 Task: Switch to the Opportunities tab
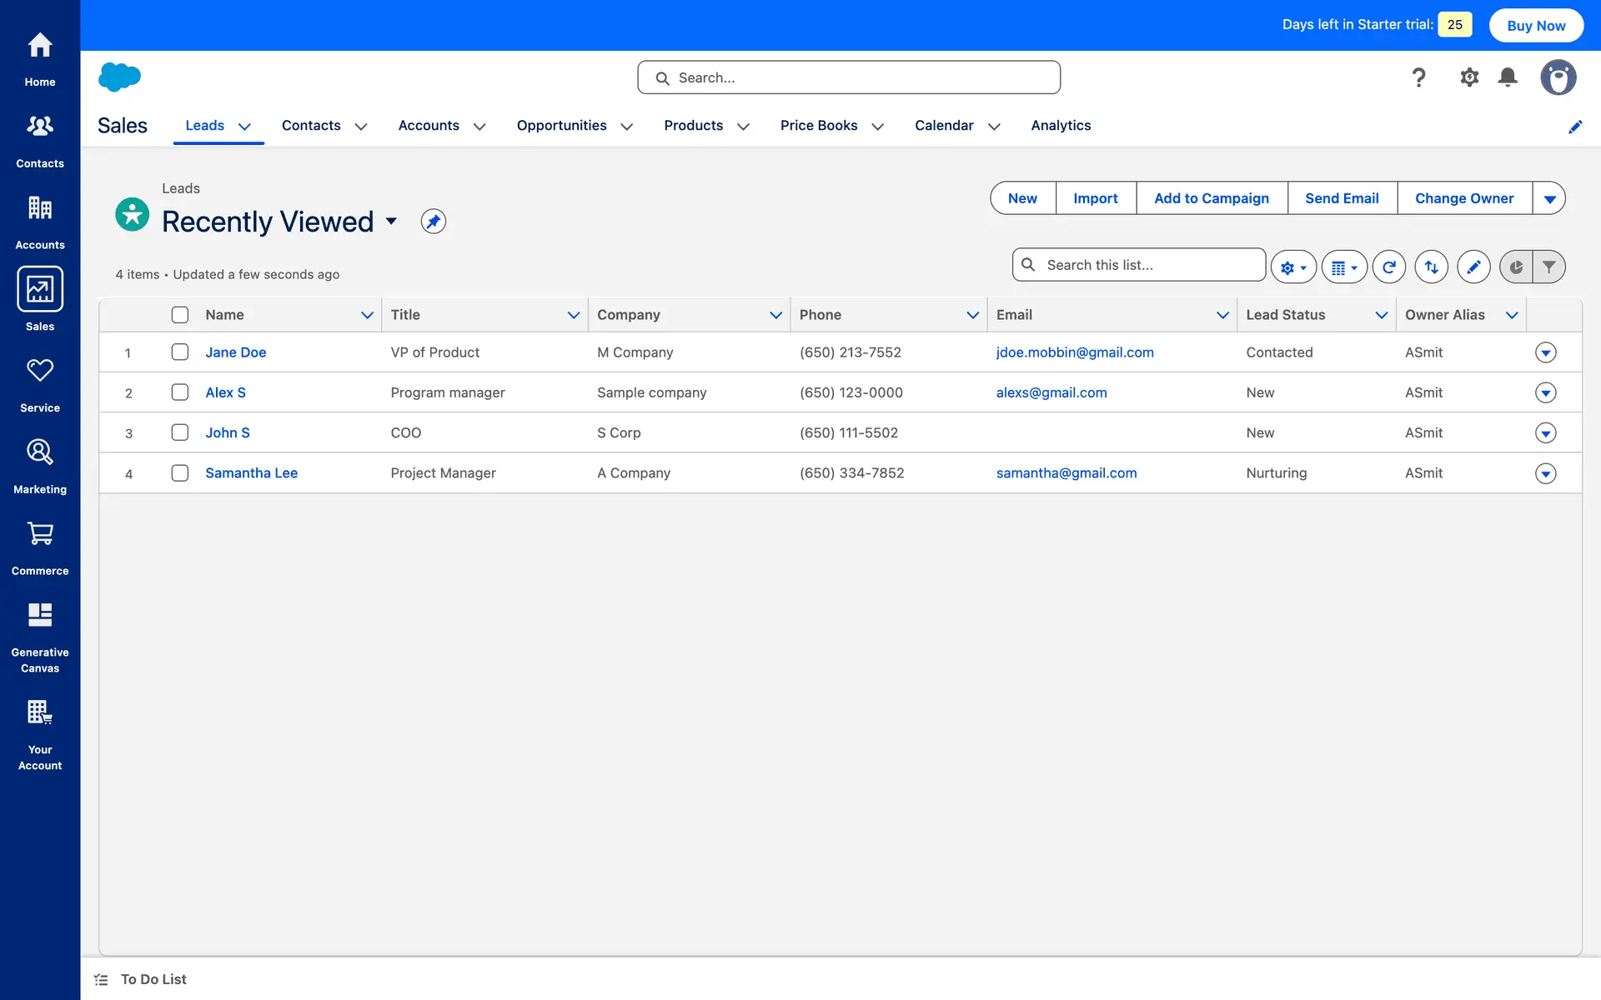(561, 125)
